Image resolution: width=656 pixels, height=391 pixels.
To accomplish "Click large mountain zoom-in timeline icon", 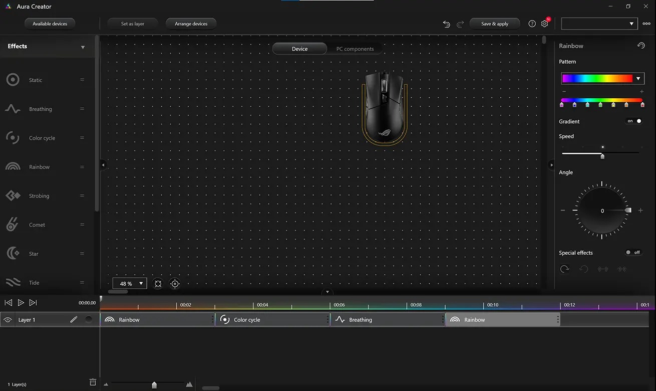I will click(189, 384).
